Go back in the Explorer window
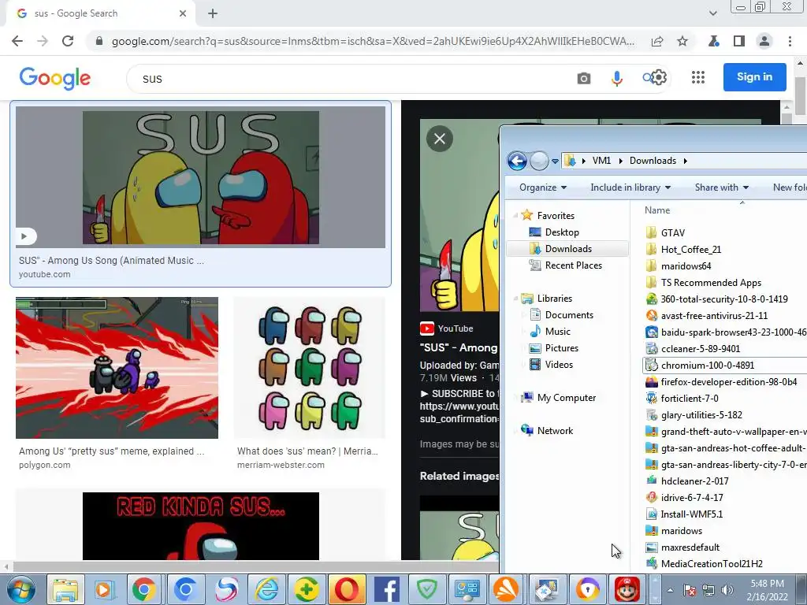Screen dimensions: 807x605 pyautogui.click(x=517, y=161)
